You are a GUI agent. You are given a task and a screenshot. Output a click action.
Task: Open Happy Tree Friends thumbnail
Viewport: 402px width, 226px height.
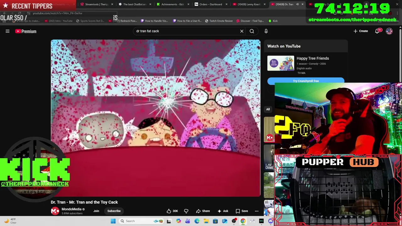point(281,63)
